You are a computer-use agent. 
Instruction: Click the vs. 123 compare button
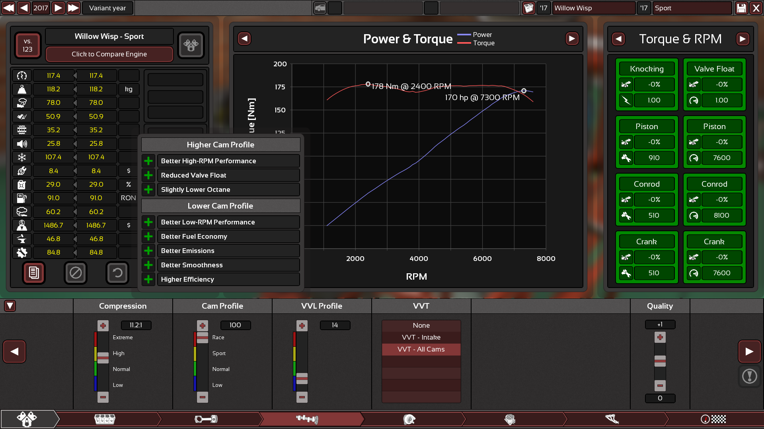pyautogui.click(x=27, y=45)
